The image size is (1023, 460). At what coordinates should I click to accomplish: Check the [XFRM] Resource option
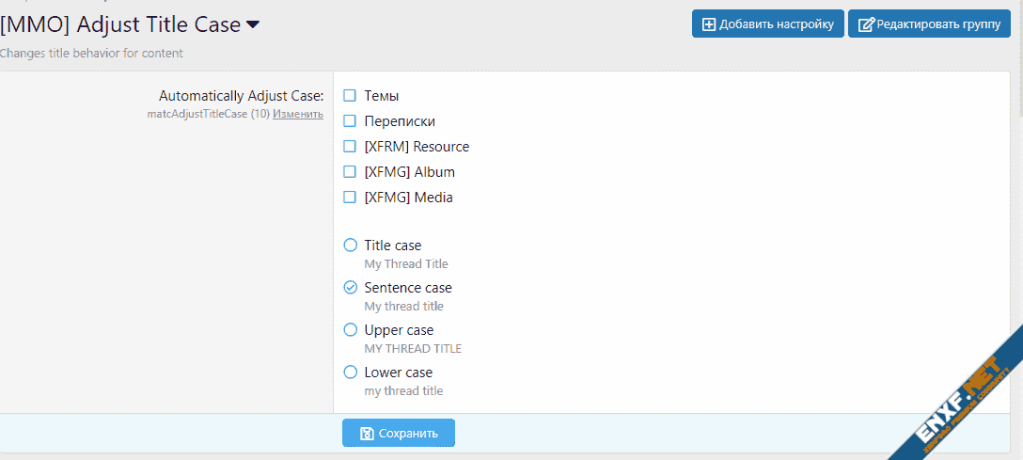click(350, 147)
